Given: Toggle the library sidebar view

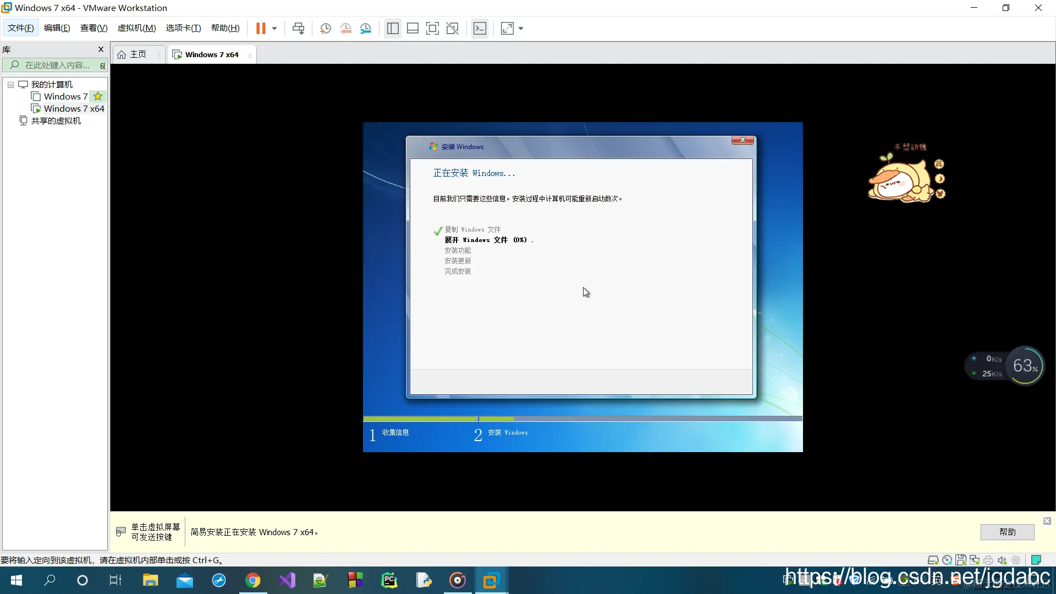Looking at the screenshot, I should click(393, 28).
